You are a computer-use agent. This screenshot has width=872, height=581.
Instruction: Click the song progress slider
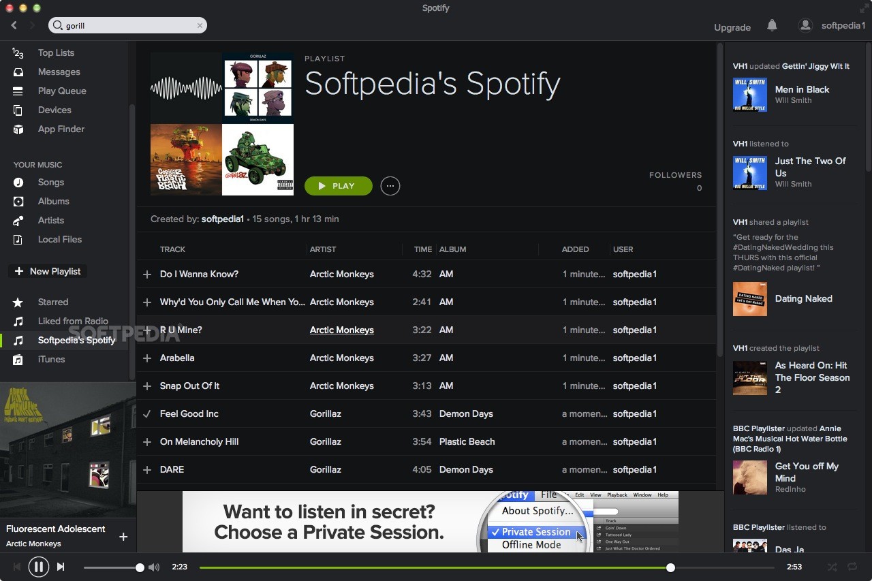477,567
